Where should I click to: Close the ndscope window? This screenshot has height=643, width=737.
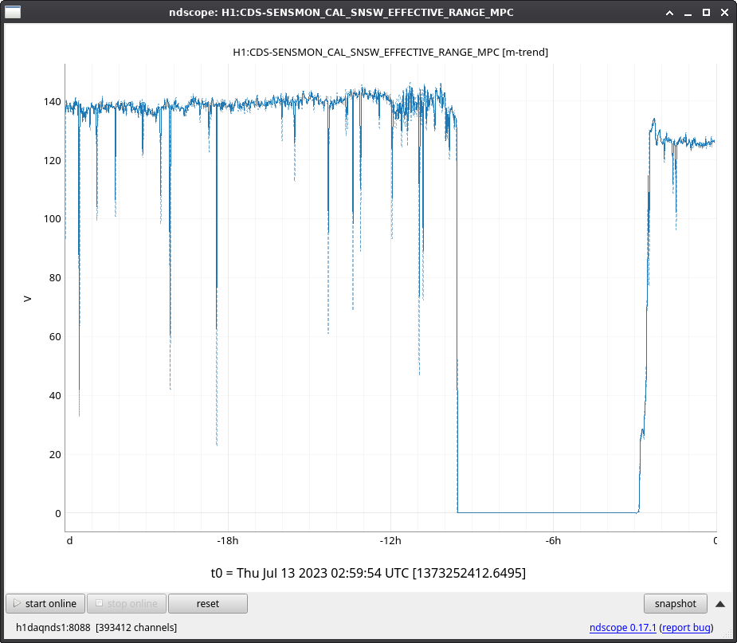point(723,12)
